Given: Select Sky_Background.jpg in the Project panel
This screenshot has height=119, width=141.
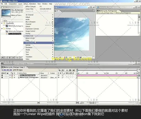Looking at the screenshot, I should (x=15, y=34).
